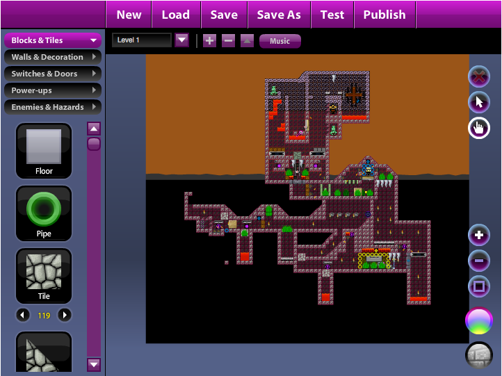This screenshot has height=376, width=502.
Task: Go to next tile variant arrow
Action: 65,316
